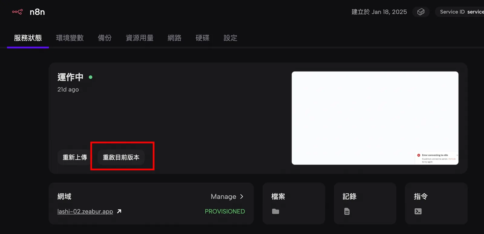Click the service preview thumbnail
The height and width of the screenshot is (234, 484).
coord(375,118)
